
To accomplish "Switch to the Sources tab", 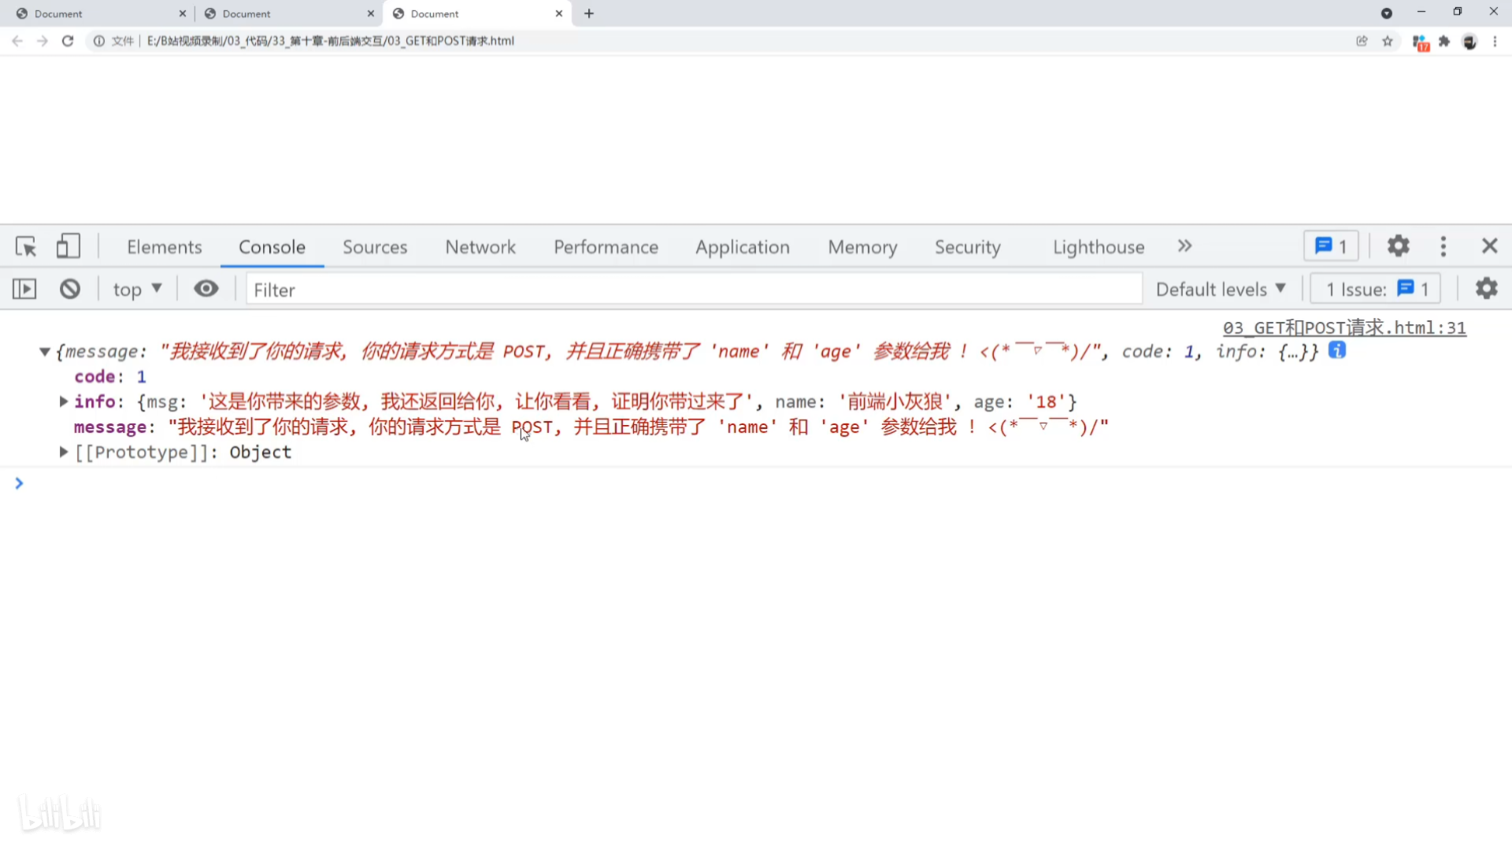I will tap(375, 247).
